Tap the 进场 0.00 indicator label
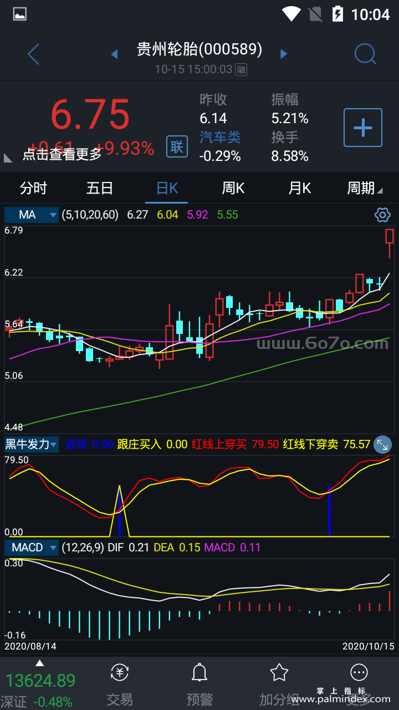Viewport: 399px width, 710px height. point(89,444)
